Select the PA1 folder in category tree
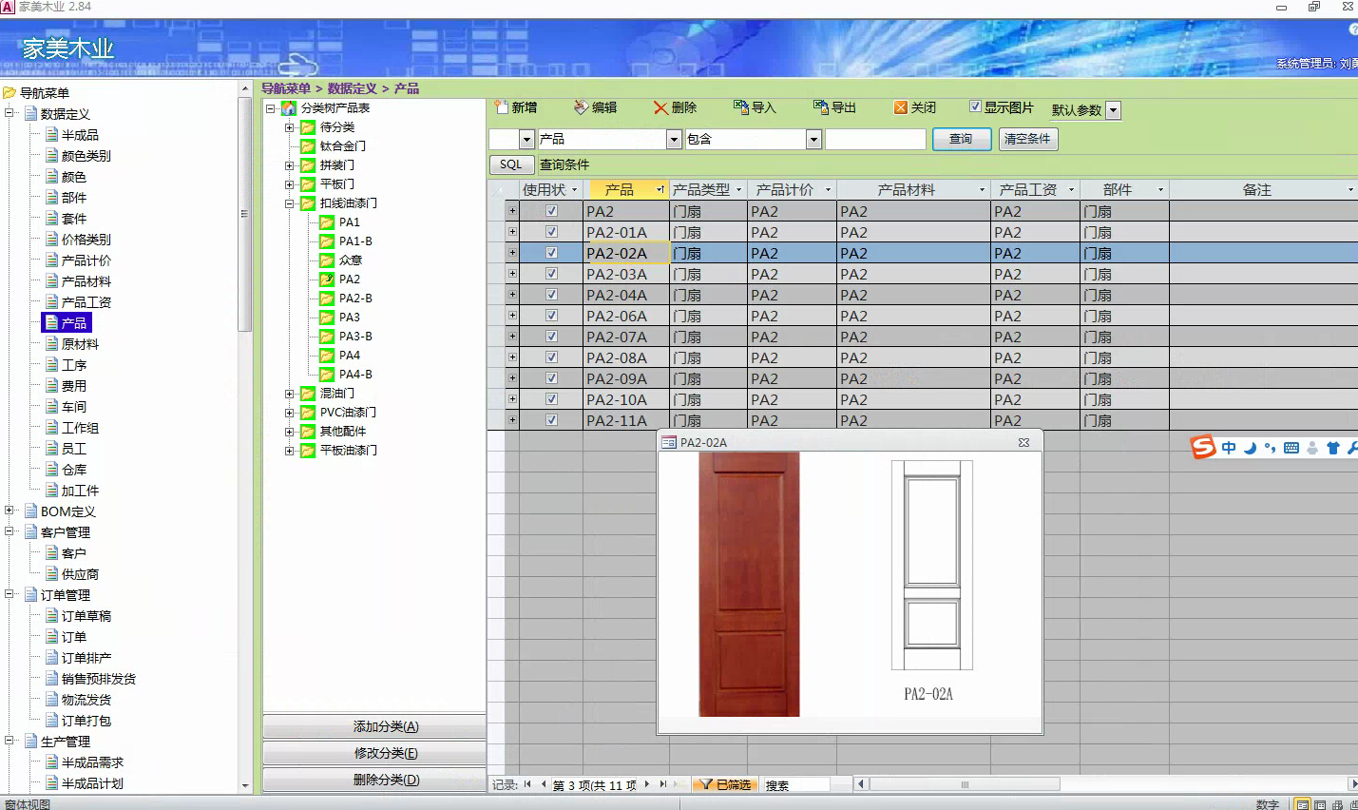 pos(327,222)
